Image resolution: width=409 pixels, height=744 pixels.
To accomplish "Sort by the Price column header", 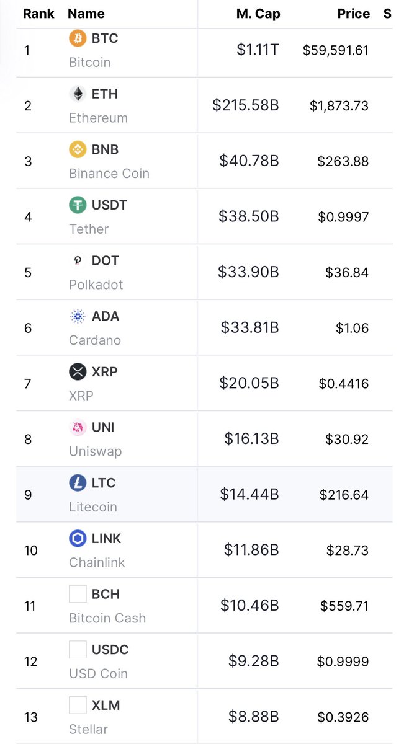I will pyautogui.click(x=354, y=14).
